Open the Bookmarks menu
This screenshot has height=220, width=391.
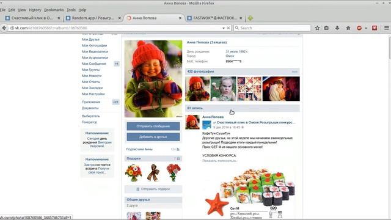pos(54,10)
